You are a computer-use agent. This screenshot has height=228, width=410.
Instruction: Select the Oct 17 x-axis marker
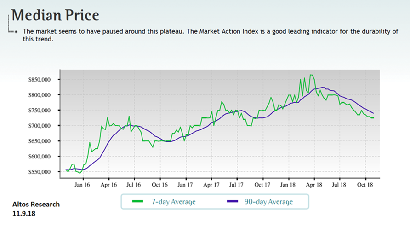pos(262,185)
